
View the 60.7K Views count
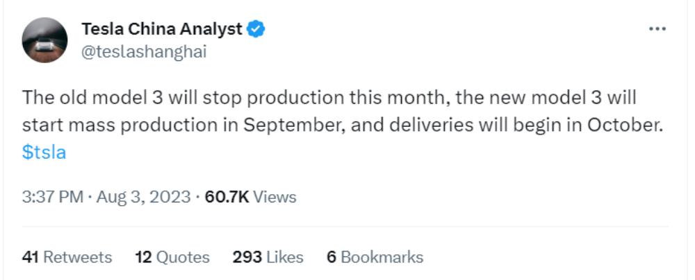pyautogui.click(x=251, y=197)
